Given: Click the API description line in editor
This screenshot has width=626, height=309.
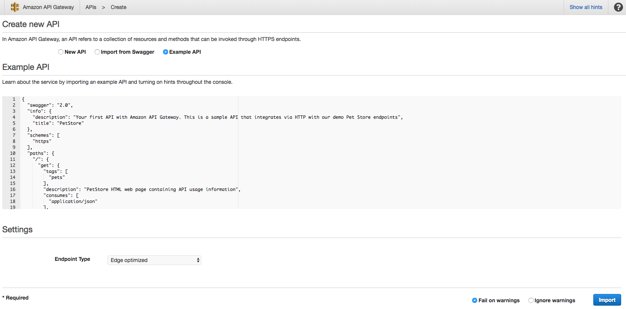Looking at the screenshot, I should (x=218, y=117).
